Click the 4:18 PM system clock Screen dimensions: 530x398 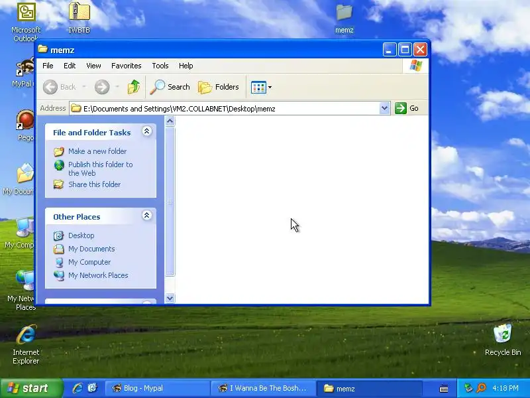pyautogui.click(x=505, y=388)
